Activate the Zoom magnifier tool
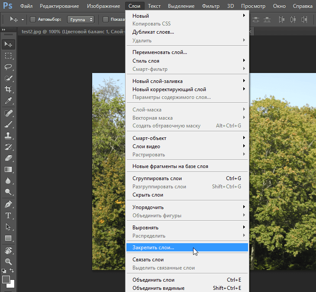This screenshot has height=292, width=316. (x=8, y=261)
